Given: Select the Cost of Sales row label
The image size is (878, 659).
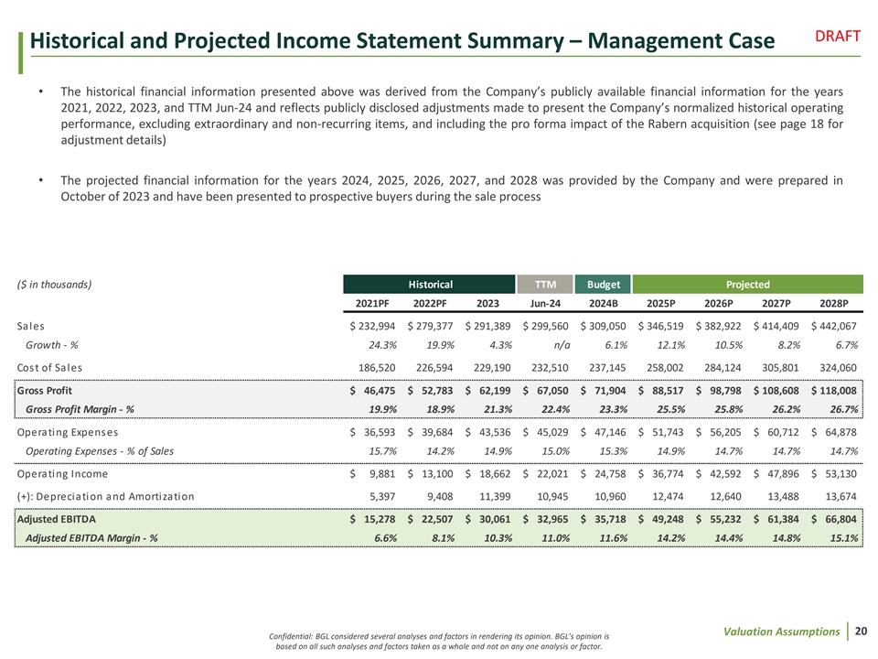Looking at the screenshot, I should coord(49,368).
